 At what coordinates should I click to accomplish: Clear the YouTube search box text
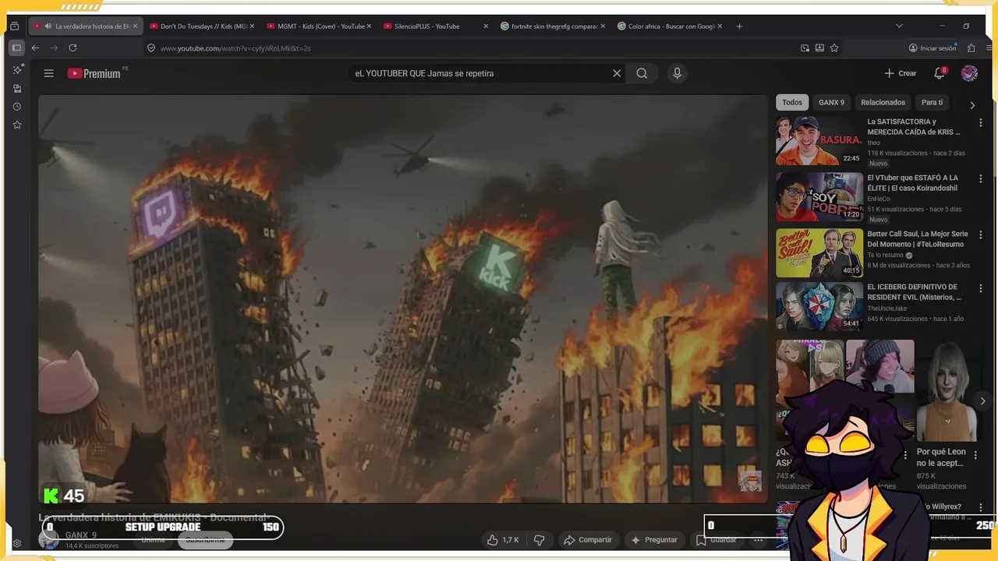pyautogui.click(x=617, y=73)
